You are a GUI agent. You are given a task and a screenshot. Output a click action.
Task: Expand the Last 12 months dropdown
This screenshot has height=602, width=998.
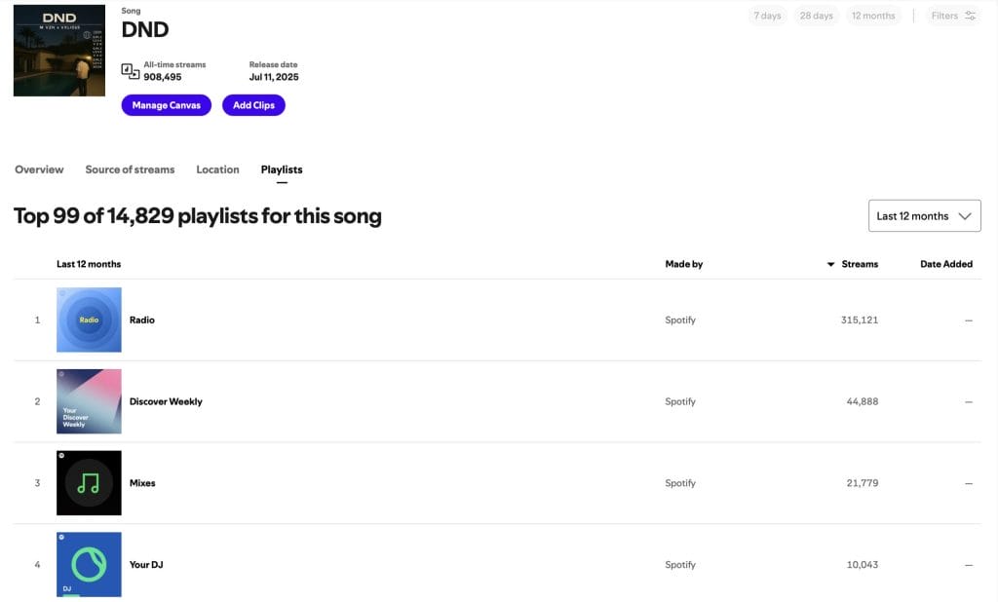(924, 216)
